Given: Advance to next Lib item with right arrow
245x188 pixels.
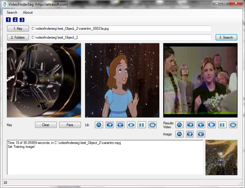Looking at the screenshot, I should [110, 125].
